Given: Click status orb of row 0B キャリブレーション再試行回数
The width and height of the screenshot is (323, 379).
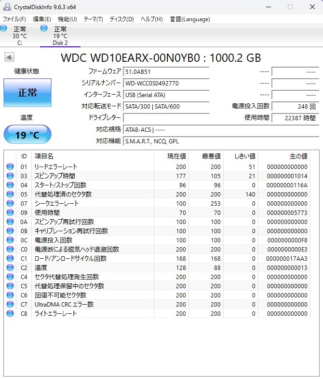Looking at the screenshot, I should coord(10,231).
